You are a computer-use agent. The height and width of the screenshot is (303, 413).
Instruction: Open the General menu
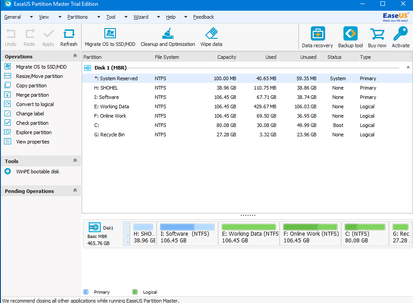[12, 17]
